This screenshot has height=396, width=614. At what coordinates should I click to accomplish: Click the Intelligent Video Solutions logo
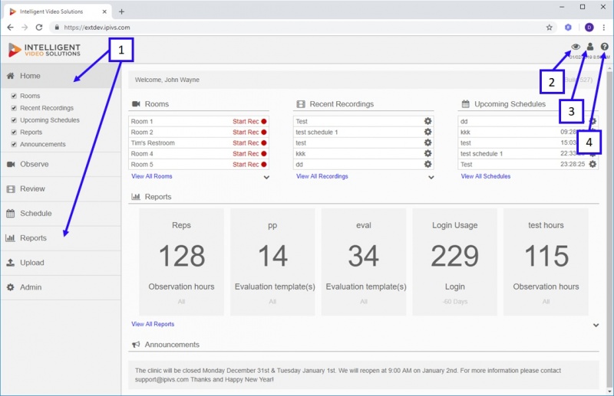point(45,50)
